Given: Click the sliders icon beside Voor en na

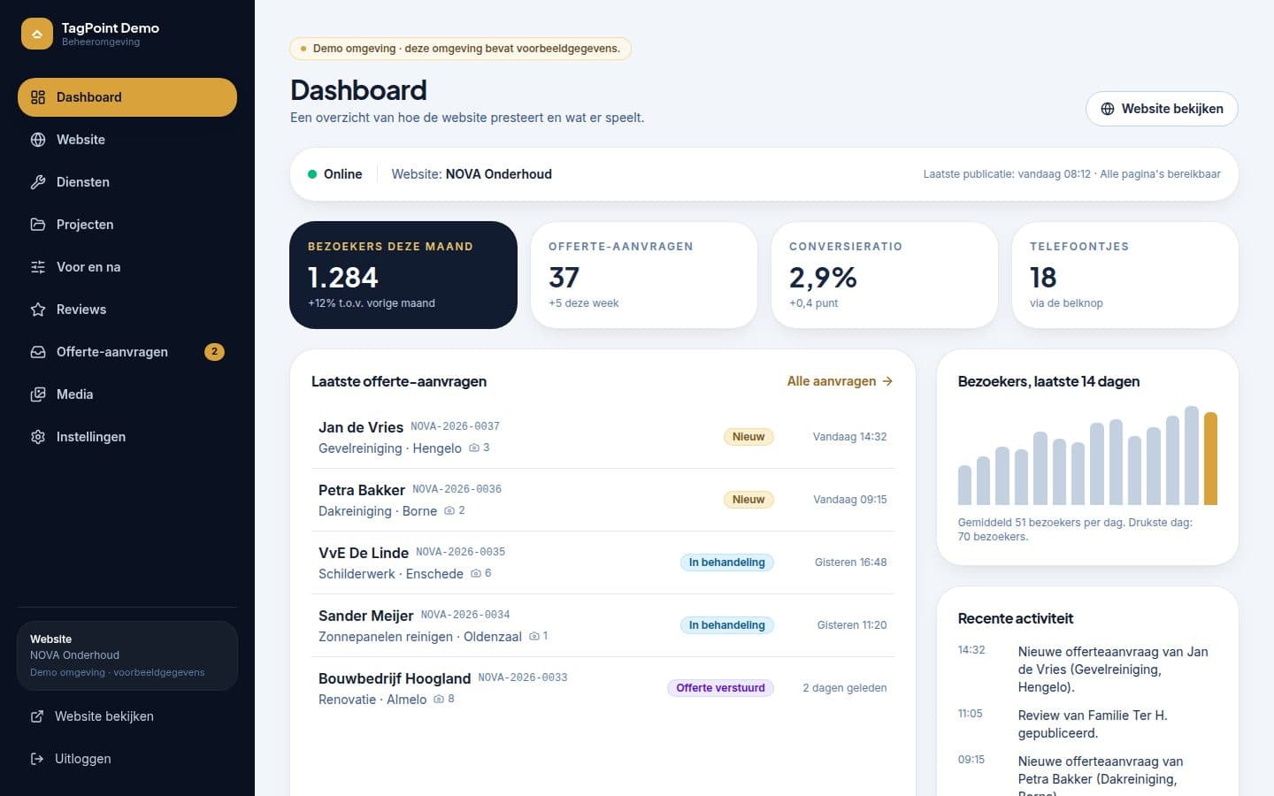Looking at the screenshot, I should click(38, 267).
